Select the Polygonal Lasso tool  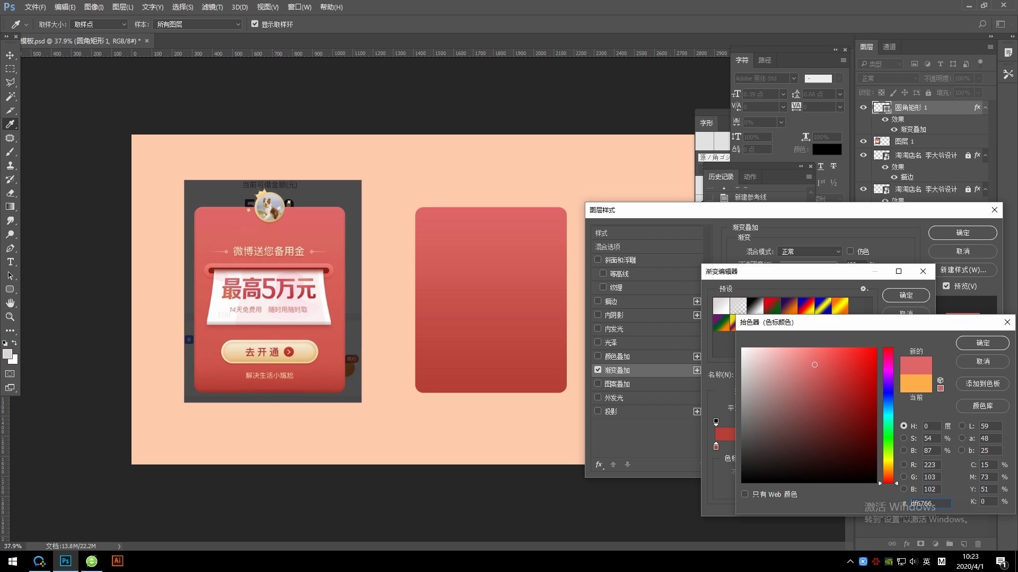pyautogui.click(x=10, y=83)
